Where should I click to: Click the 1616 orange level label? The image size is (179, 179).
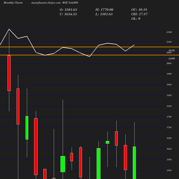tap(171, 50)
